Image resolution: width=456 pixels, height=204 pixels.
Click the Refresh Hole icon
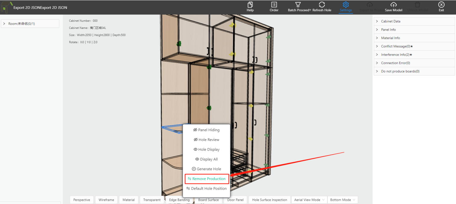322,5
